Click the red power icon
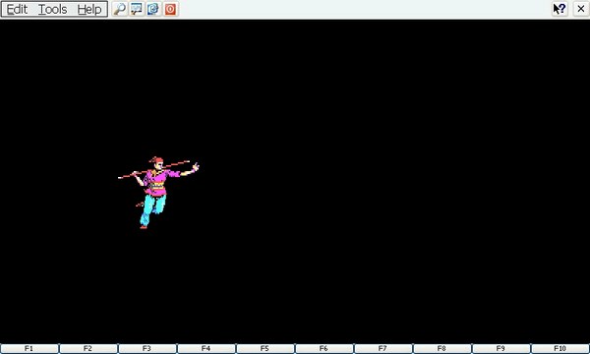 click(x=170, y=9)
